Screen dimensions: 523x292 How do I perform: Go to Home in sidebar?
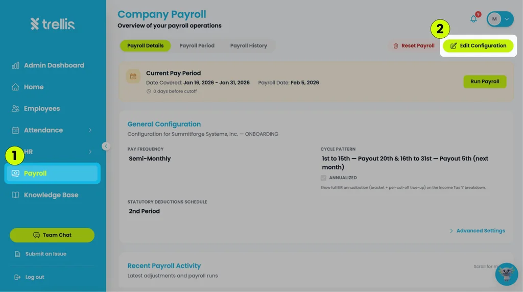pyautogui.click(x=28, y=87)
